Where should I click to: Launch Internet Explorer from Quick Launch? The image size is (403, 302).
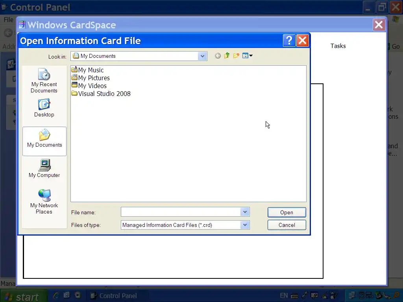coord(56,296)
